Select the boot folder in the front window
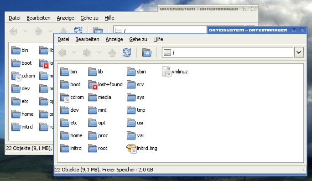312x181 pixels. pyautogui.click(x=70, y=84)
